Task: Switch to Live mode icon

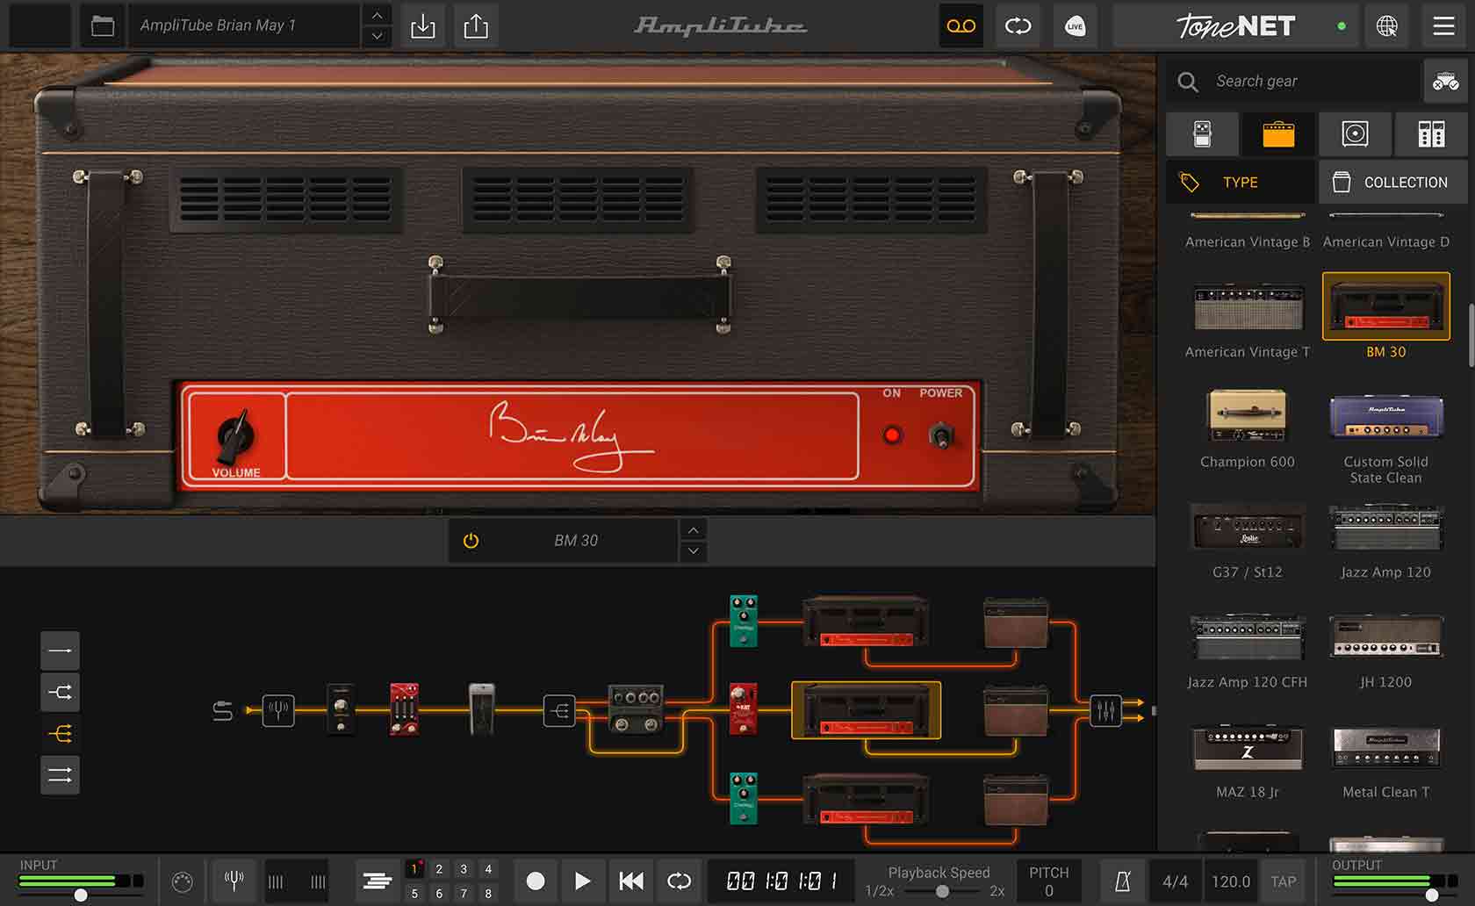Action: (x=1075, y=25)
